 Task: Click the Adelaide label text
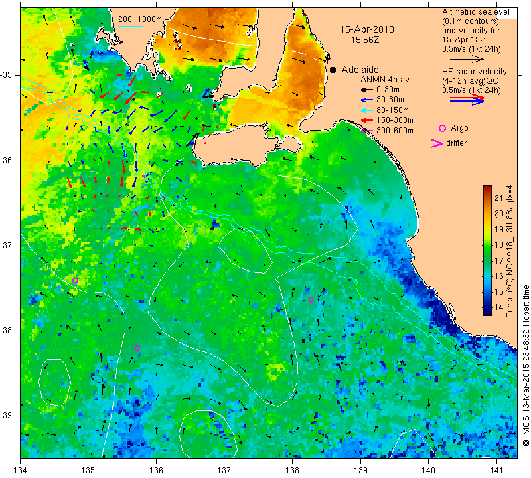tap(360, 70)
